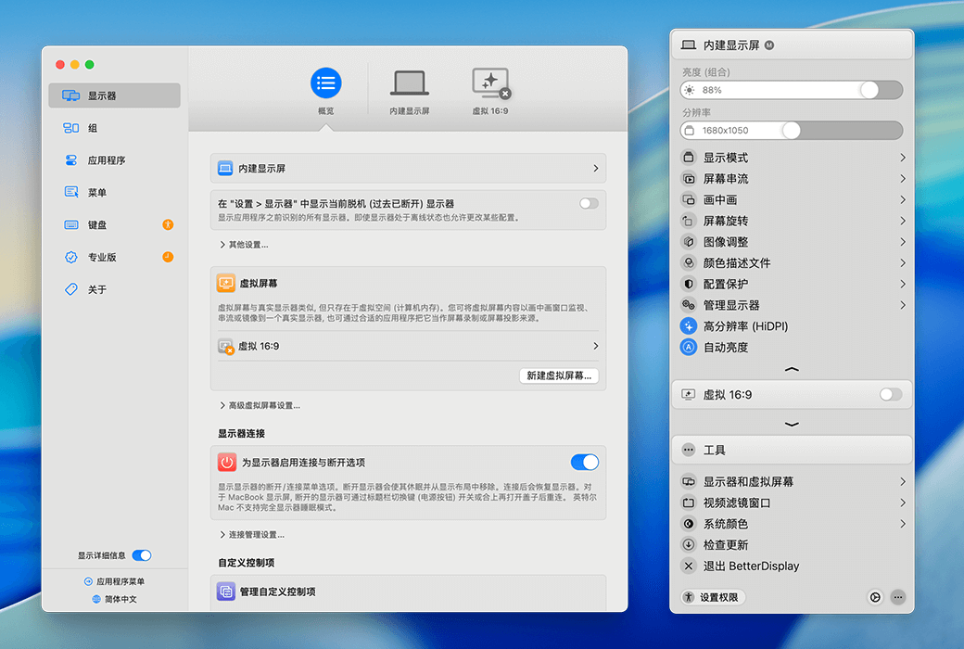Select the 屏幕旋转 (screen rotation) icon
This screenshot has width=964, height=649.
pos(687,220)
